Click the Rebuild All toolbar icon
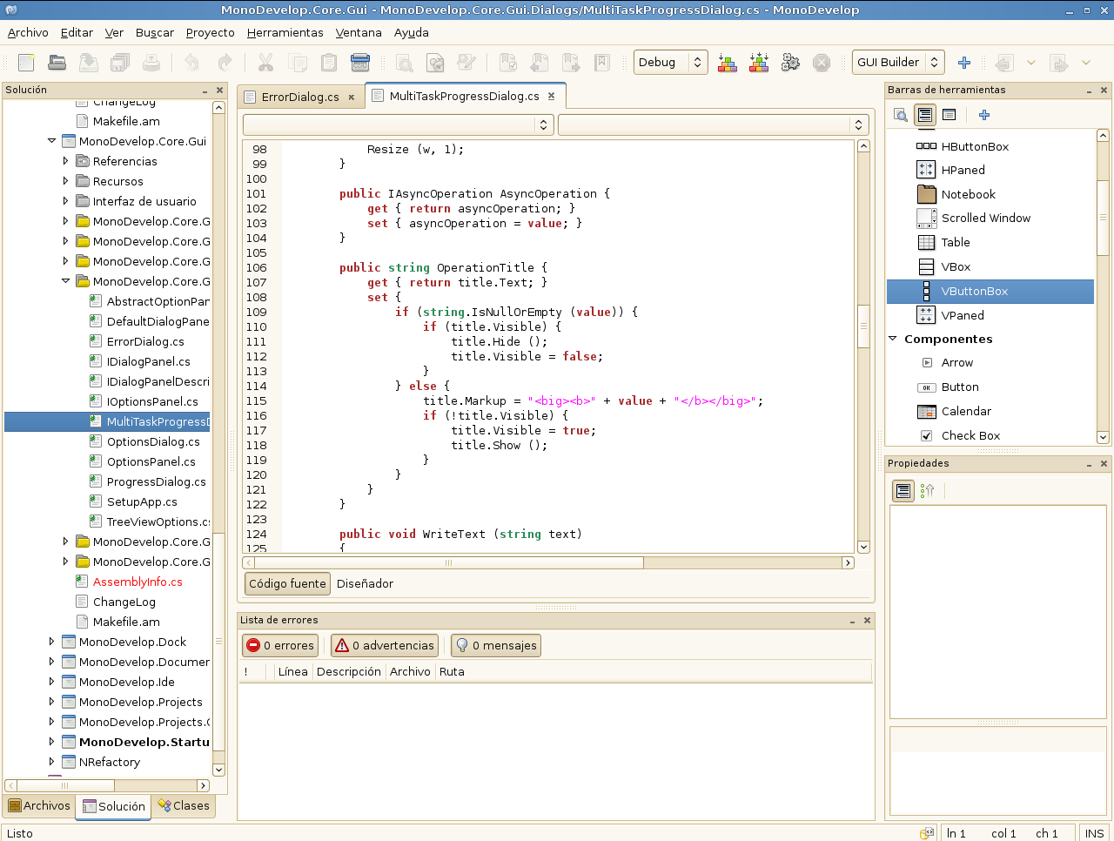This screenshot has height=841, width=1114. click(758, 62)
